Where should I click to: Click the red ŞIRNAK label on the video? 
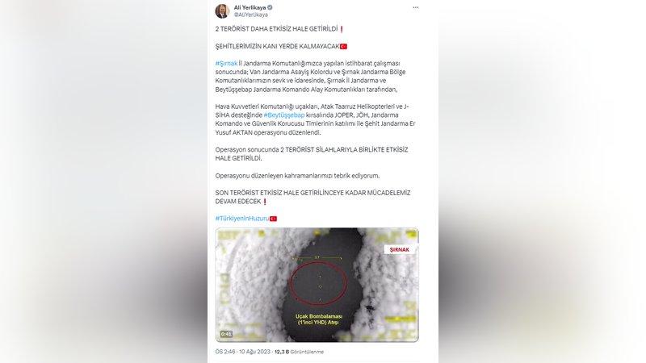tap(399, 249)
